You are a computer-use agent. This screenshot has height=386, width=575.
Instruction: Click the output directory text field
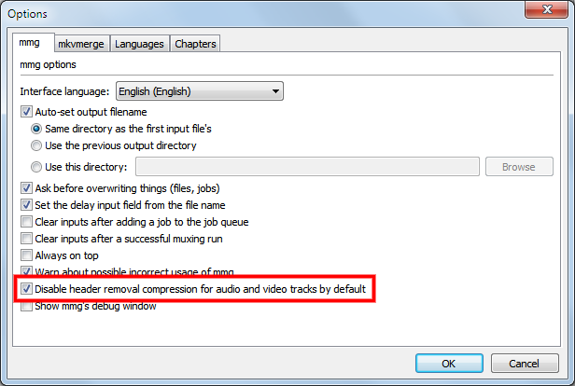pyautogui.click(x=308, y=167)
